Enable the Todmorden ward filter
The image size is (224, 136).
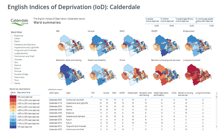click(x=12, y=77)
